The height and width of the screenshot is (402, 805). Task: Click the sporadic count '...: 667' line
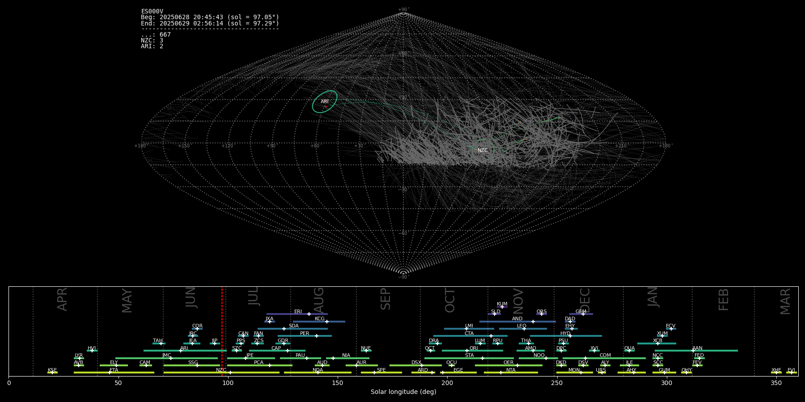pos(156,35)
